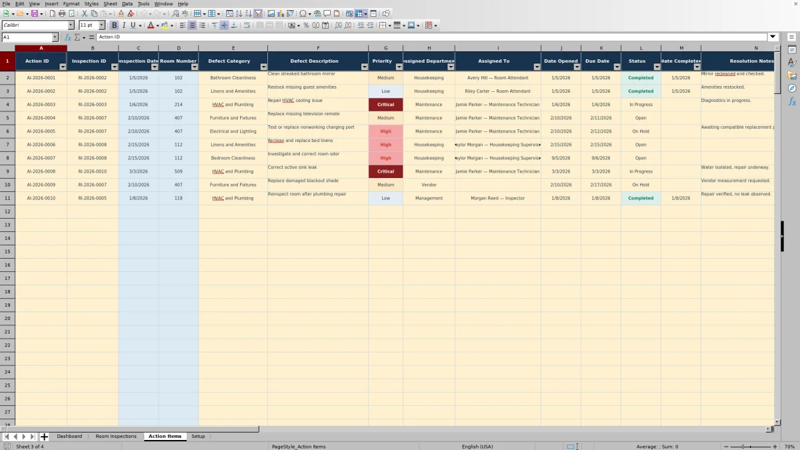Open the Due Date filter dropdown
The height and width of the screenshot is (450, 800).
pos(617,67)
